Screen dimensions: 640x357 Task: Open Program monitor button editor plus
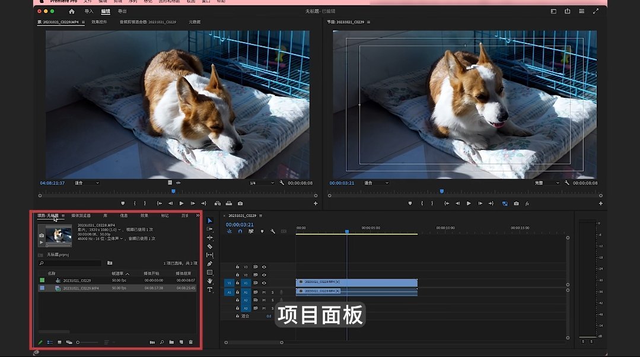click(x=601, y=203)
